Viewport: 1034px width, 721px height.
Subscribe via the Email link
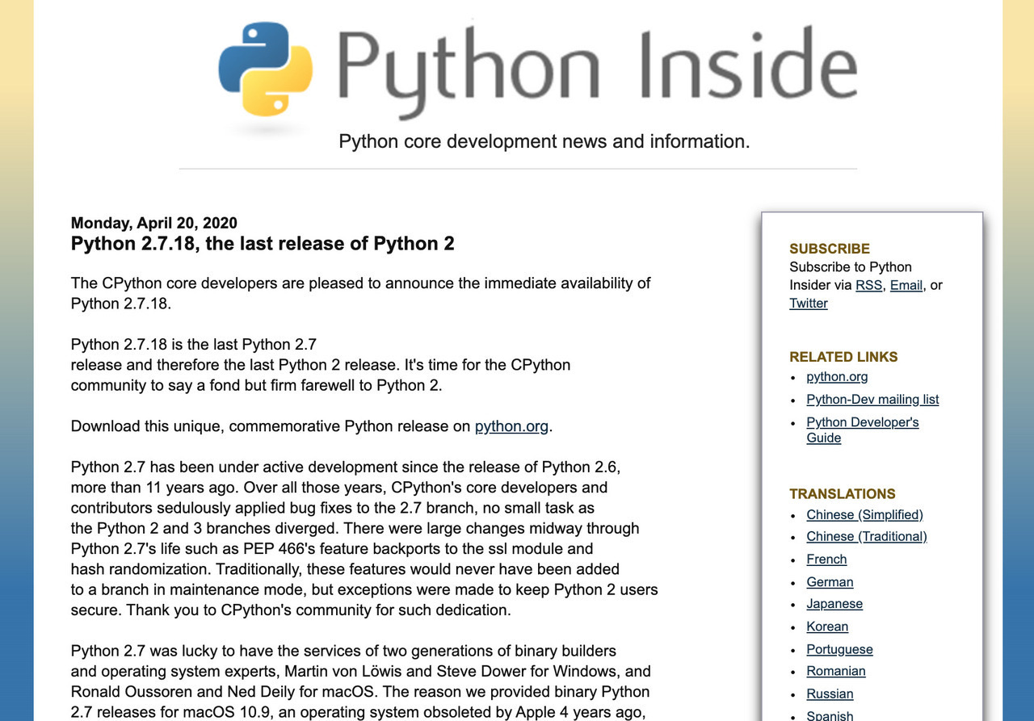click(x=906, y=285)
